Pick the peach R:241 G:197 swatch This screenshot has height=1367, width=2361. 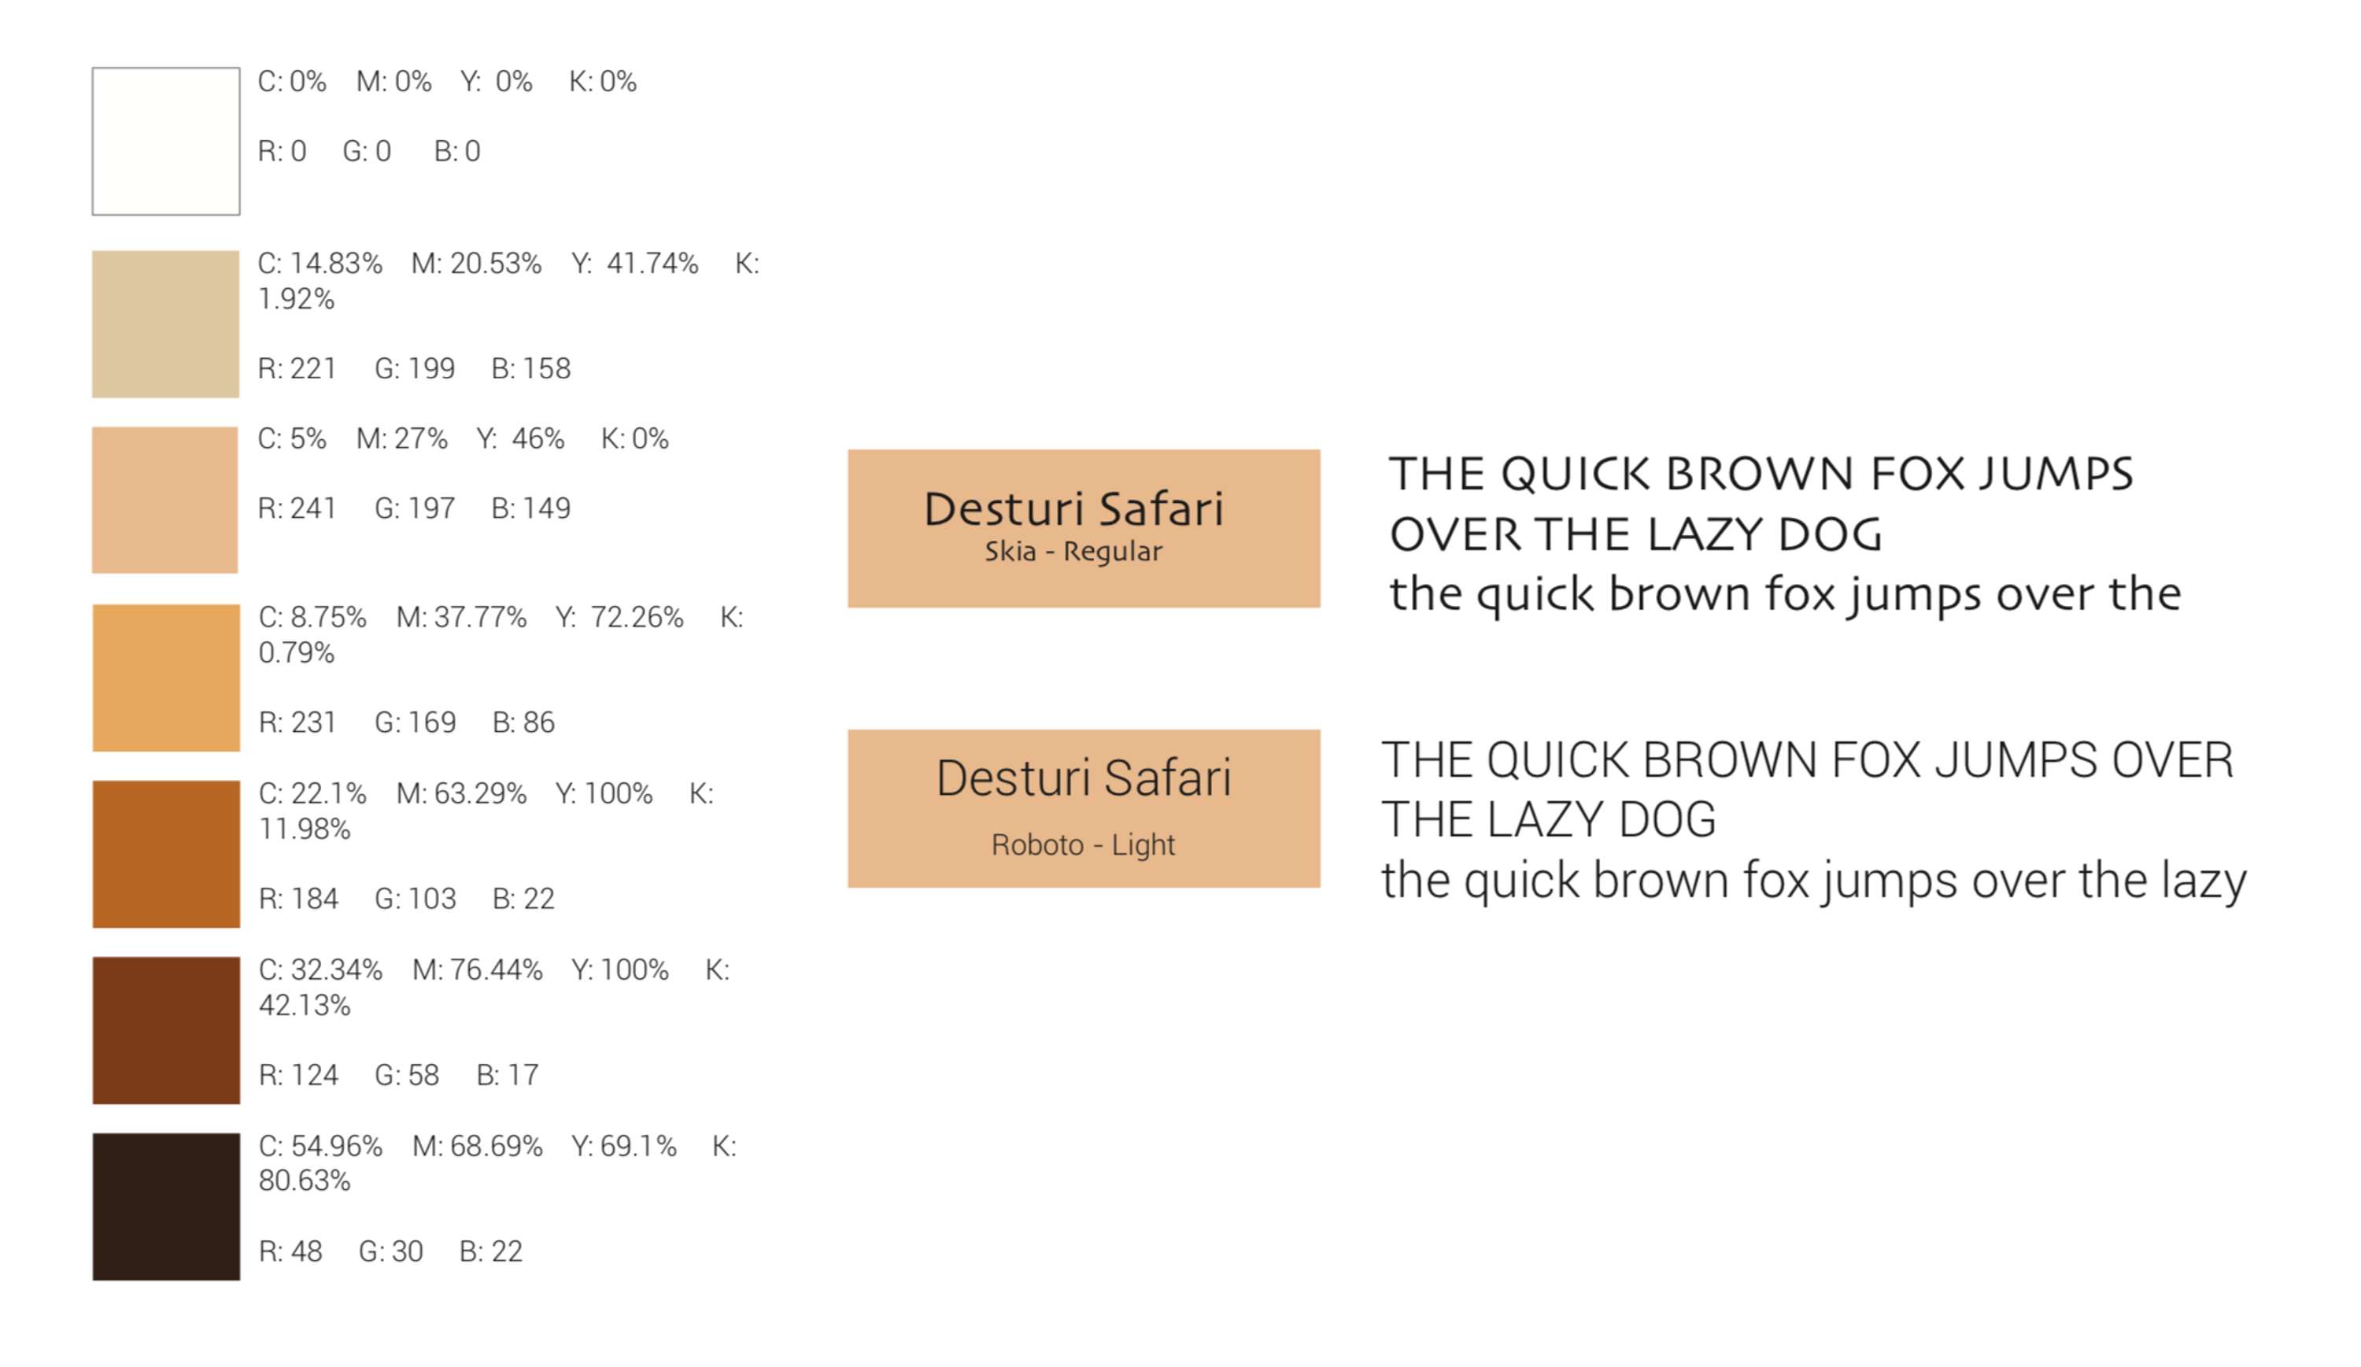click(165, 501)
